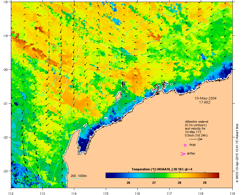The width and height of the screenshot is (241, 195).
Task: Click the longitude axis label 116
Action: (137, 194)
